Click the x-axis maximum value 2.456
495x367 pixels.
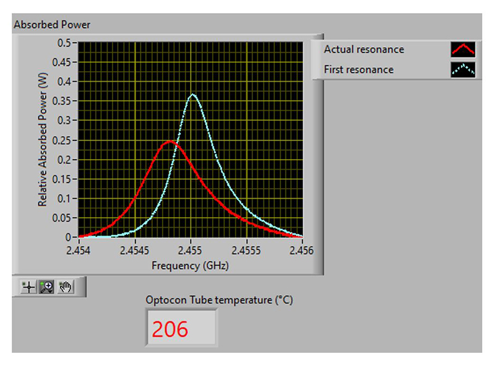point(303,251)
